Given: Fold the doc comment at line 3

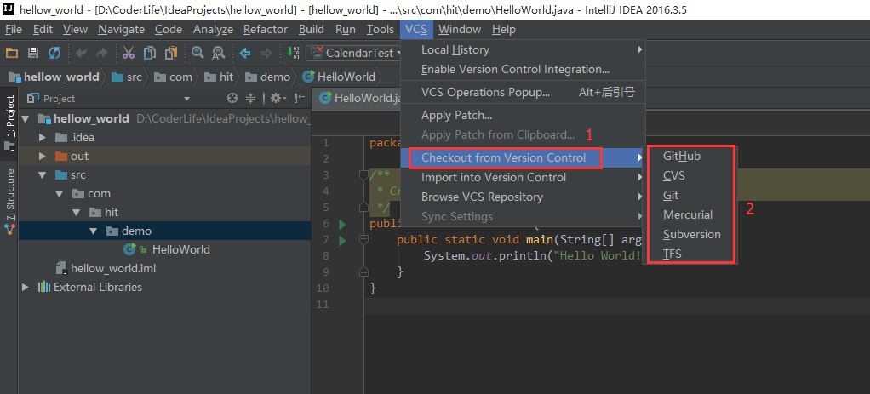Looking at the screenshot, I should pyautogui.click(x=364, y=174).
